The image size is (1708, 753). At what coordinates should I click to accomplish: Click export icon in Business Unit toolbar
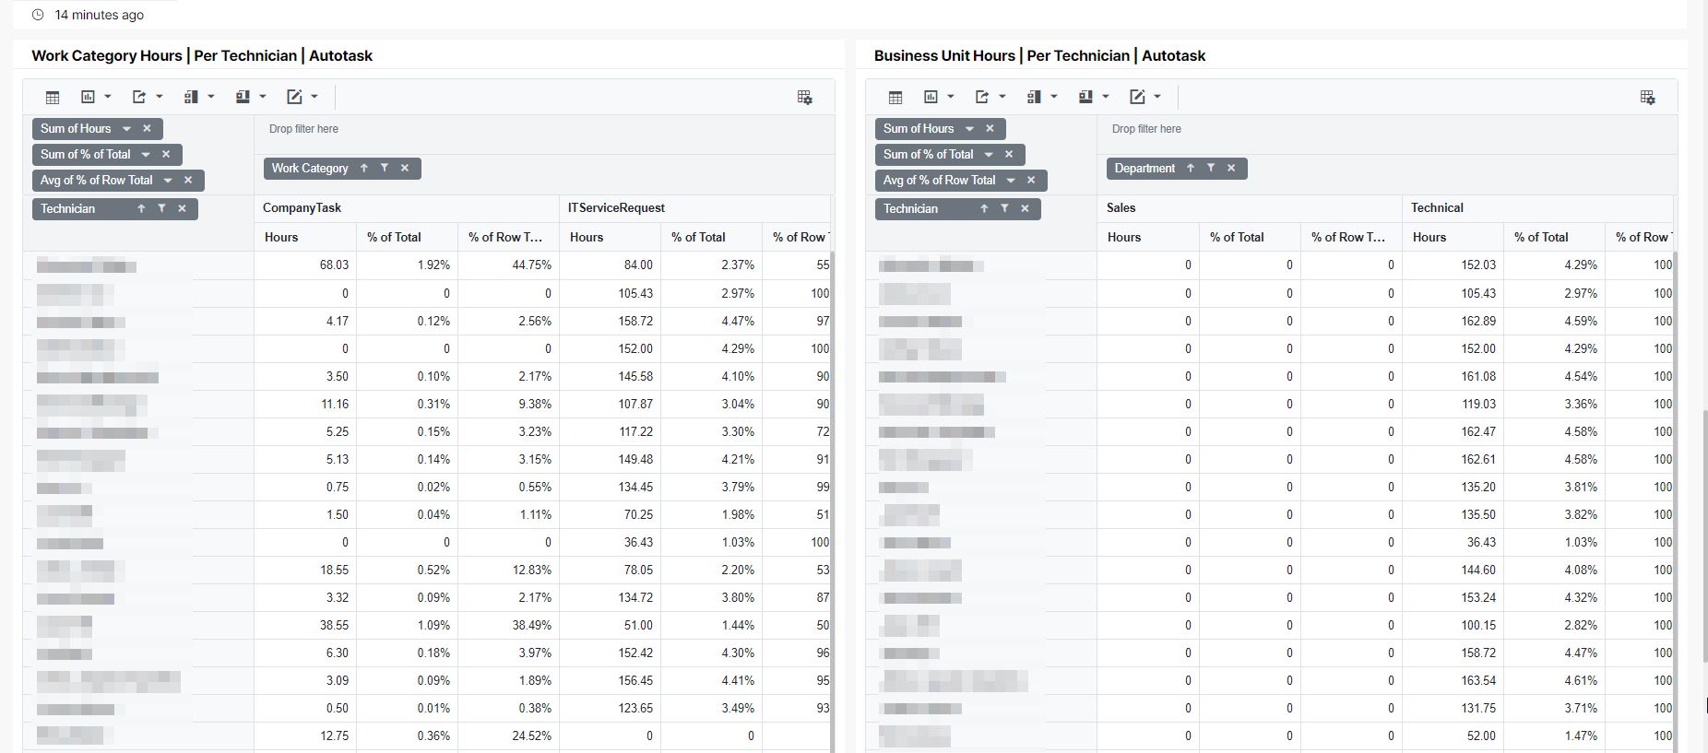(982, 97)
